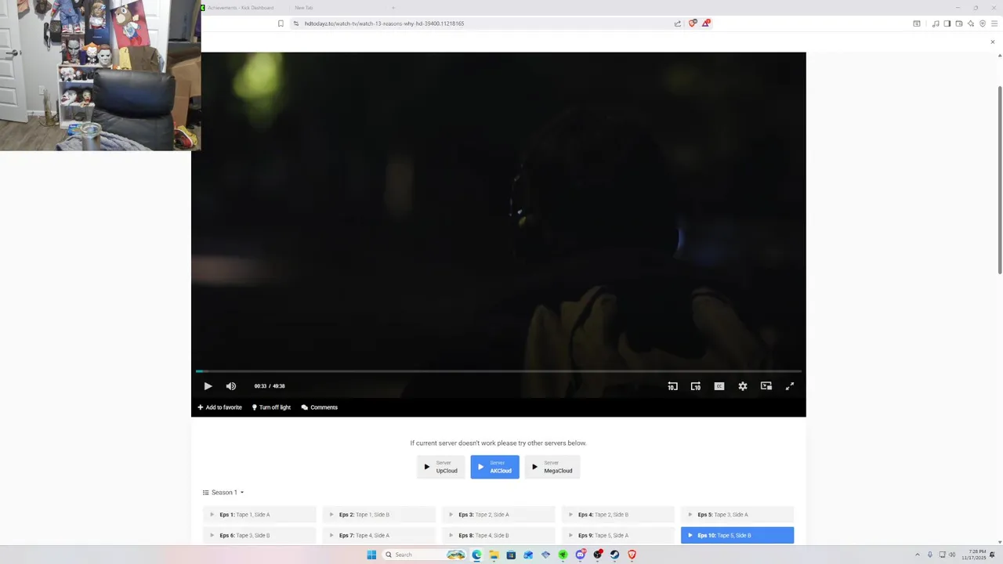
Task: Select UpCloud server
Action: (x=441, y=467)
